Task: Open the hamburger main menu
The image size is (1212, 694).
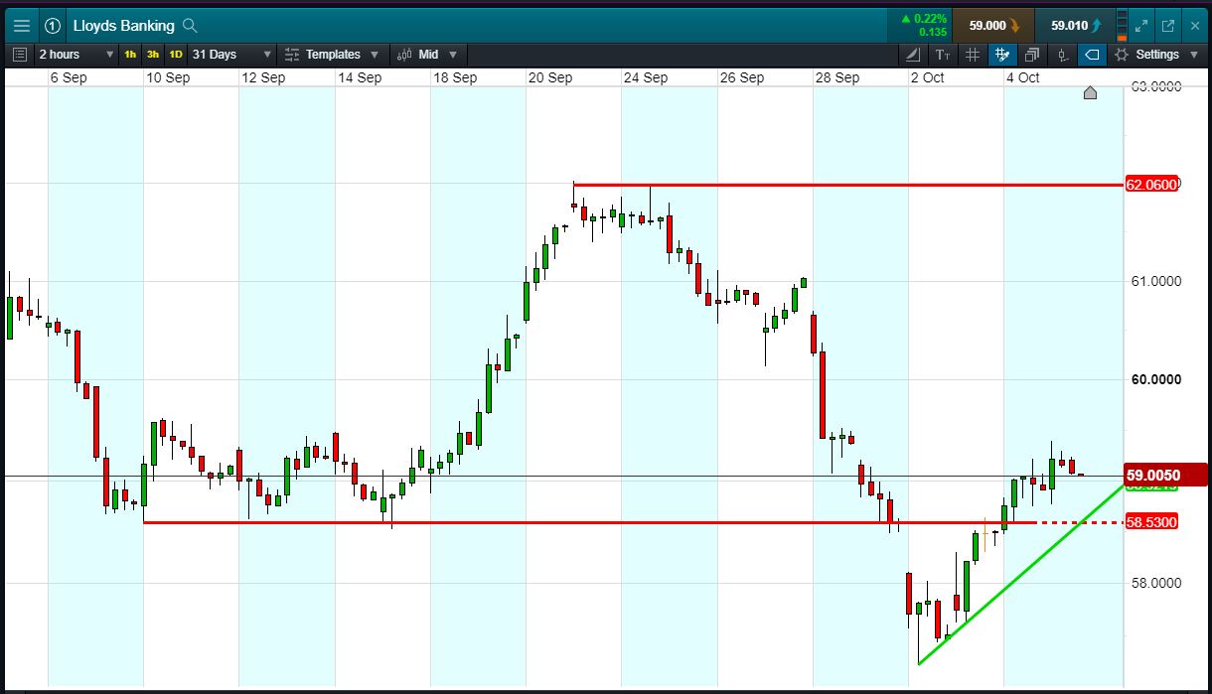Action: 21,26
